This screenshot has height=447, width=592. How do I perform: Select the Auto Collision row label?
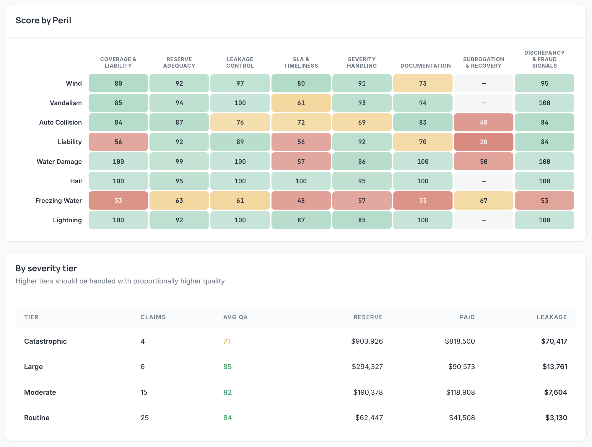point(60,122)
